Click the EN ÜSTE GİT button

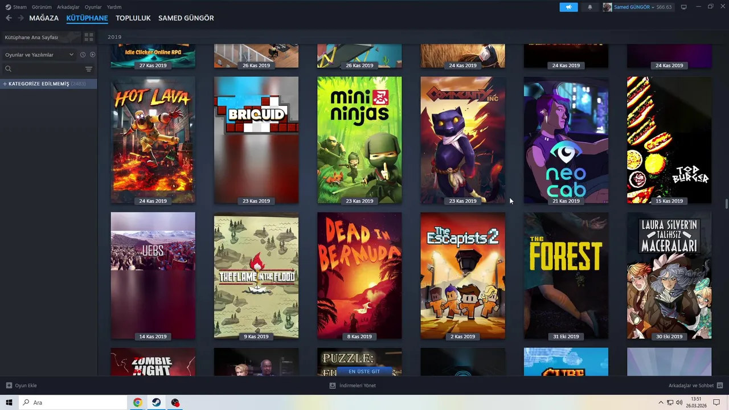(364, 371)
